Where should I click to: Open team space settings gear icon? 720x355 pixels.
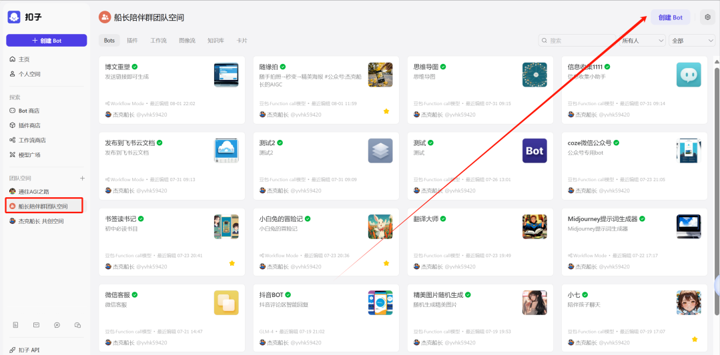[707, 17]
